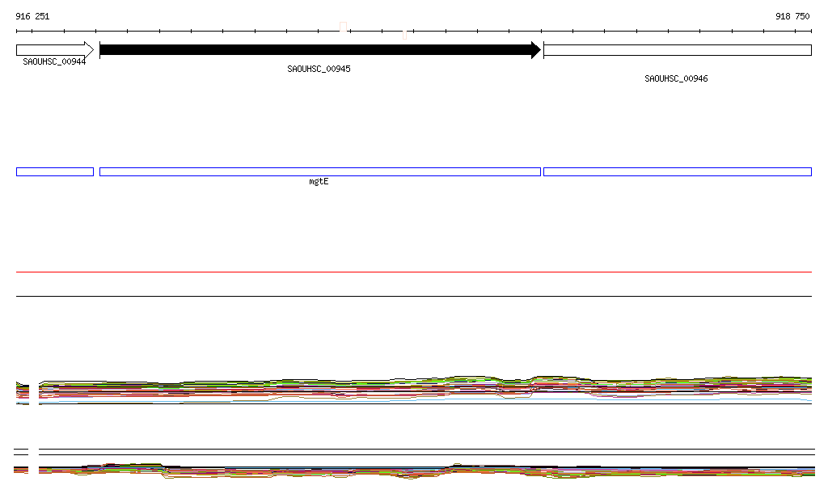Click the black line below the red line
Viewport: 828px width, 494px height.
[x=414, y=296]
